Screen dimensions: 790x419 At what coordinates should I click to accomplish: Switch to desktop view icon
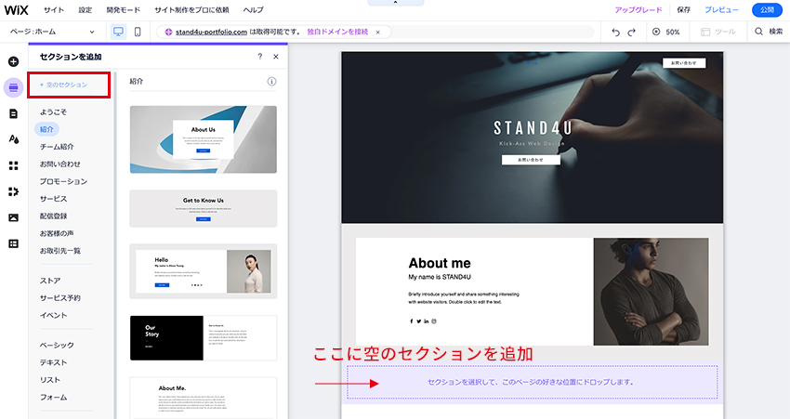pyautogui.click(x=118, y=32)
